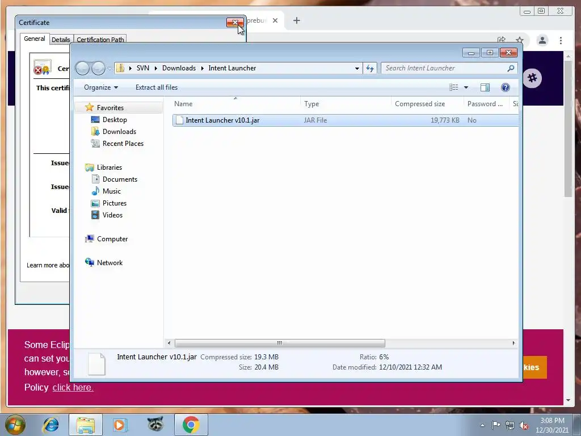Screen dimensions: 581x436
Task: Switch to Details tab in Certificate dialog
Action: pyautogui.click(x=61, y=40)
